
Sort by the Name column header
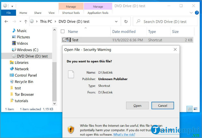[x=73, y=32]
